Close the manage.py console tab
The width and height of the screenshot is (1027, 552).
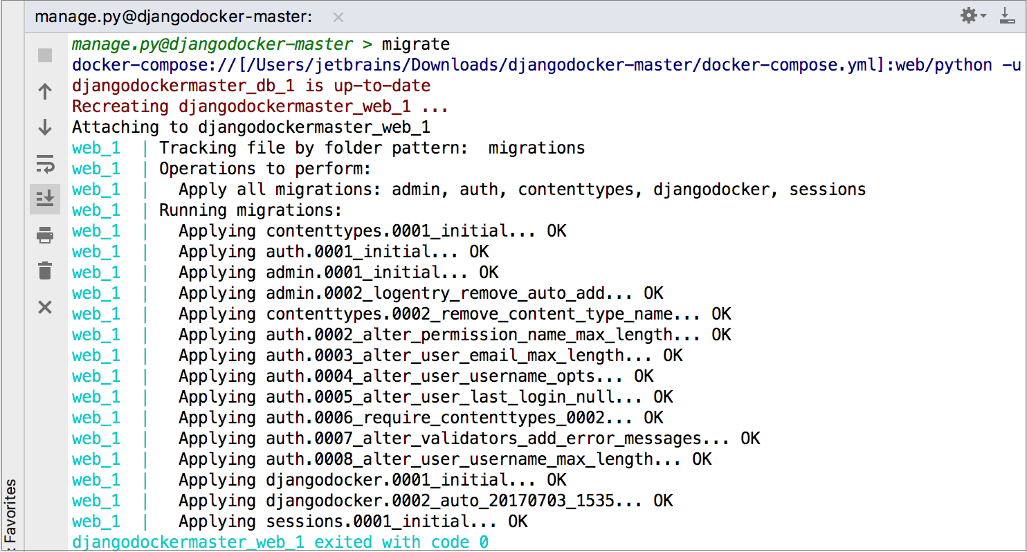[x=338, y=17]
